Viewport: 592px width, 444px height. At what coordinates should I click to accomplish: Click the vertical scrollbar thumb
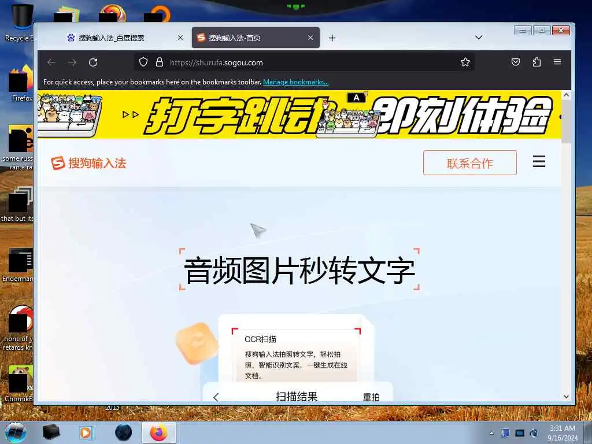(566, 121)
